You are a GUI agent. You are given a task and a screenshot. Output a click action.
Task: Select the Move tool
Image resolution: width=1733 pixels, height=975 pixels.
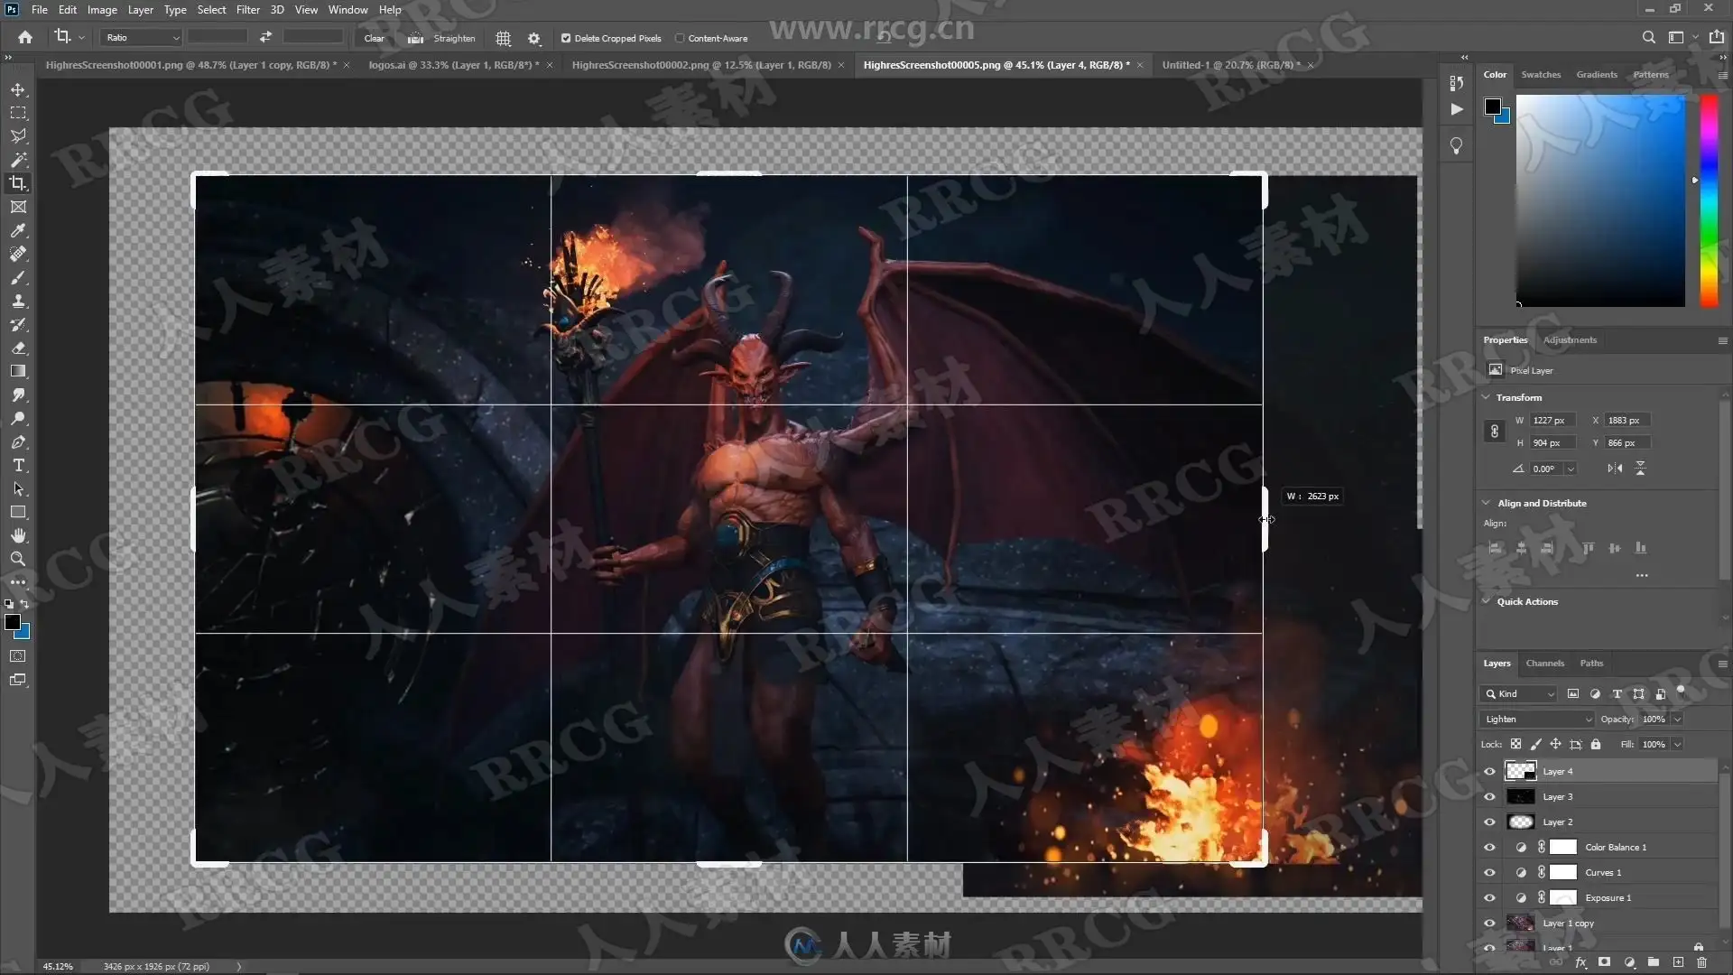click(x=18, y=89)
